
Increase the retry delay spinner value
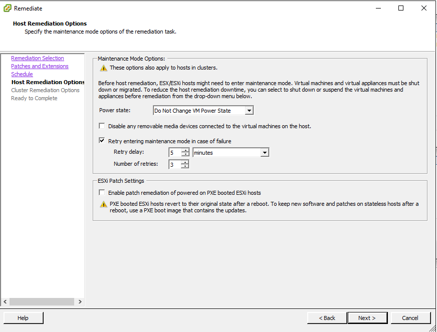tap(185, 150)
